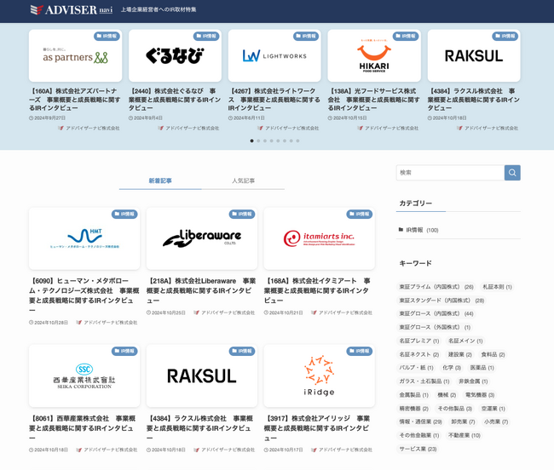
Task: Open the HIKARI food service thumbnail
Action: click(x=374, y=55)
